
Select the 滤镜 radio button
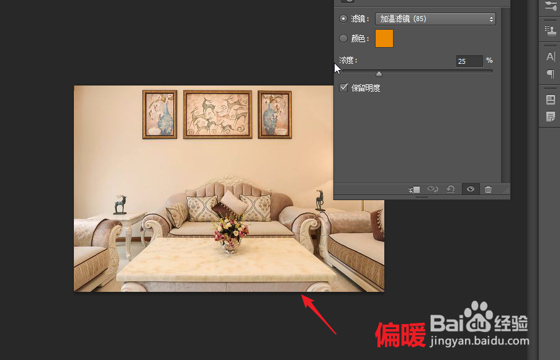coord(343,19)
